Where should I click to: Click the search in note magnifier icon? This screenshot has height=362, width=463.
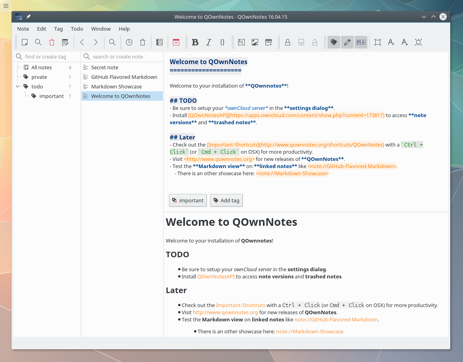coord(112,42)
